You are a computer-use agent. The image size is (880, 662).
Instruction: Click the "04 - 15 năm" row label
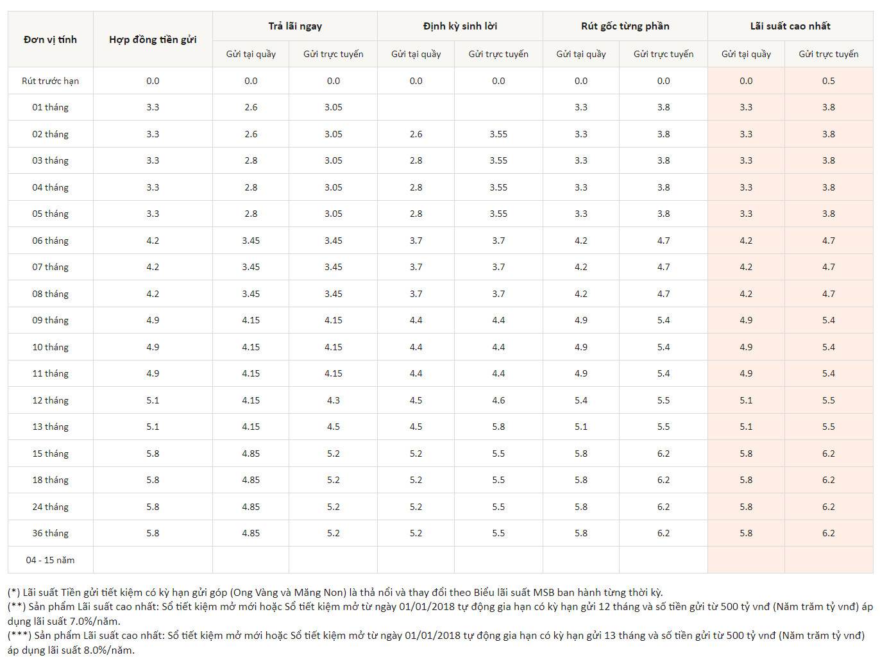[x=50, y=560]
